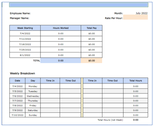Image resolution: width=154 pixels, height=127 pixels.
Task: Select the orange TOTAL pay cell
Action: coord(92,61)
